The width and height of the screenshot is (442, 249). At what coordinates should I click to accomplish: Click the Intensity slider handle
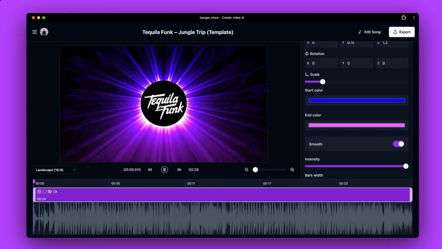click(x=406, y=166)
